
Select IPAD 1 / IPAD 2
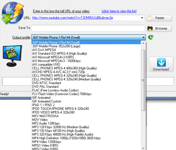[86, 105]
